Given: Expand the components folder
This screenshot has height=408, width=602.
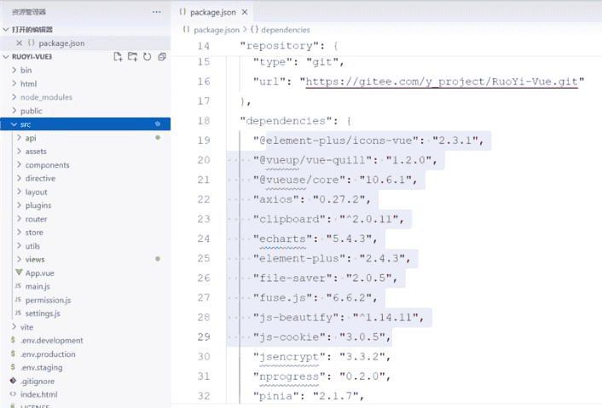Looking at the screenshot, I should (x=19, y=164).
